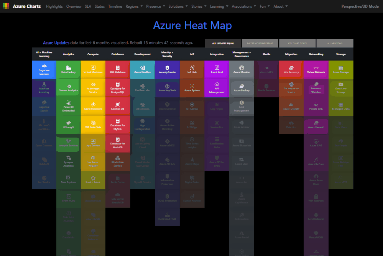The width and height of the screenshot is (383, 256).
Task: Open the Private Link tile
Action: tap(316, 107)
